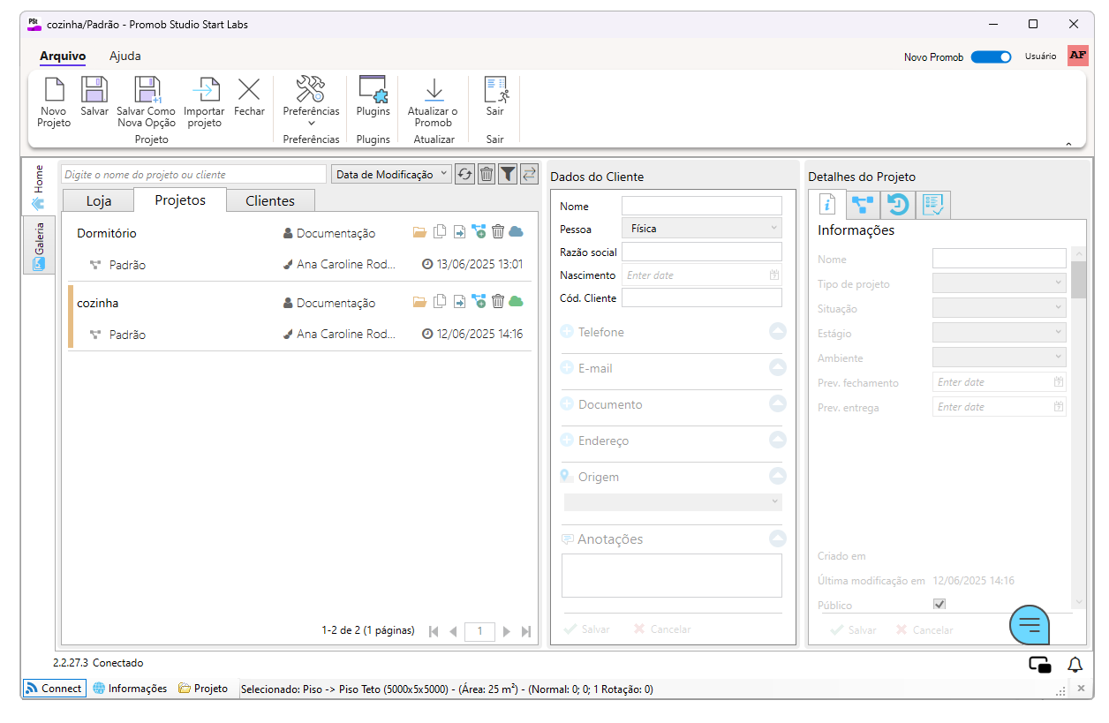Expand the Telefone section
1109x723 pixels.
tap(778, 331)
